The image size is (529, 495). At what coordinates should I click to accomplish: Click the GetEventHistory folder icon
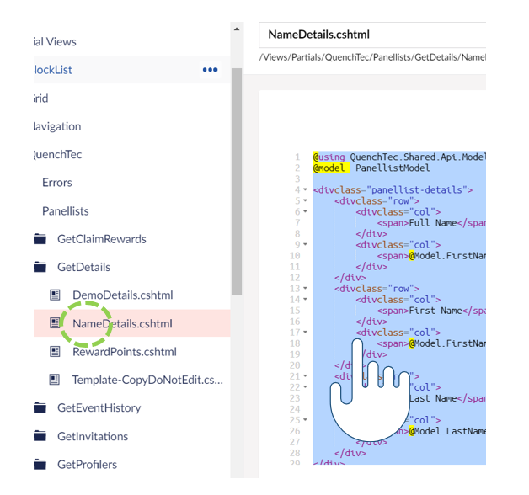point(40,407)
